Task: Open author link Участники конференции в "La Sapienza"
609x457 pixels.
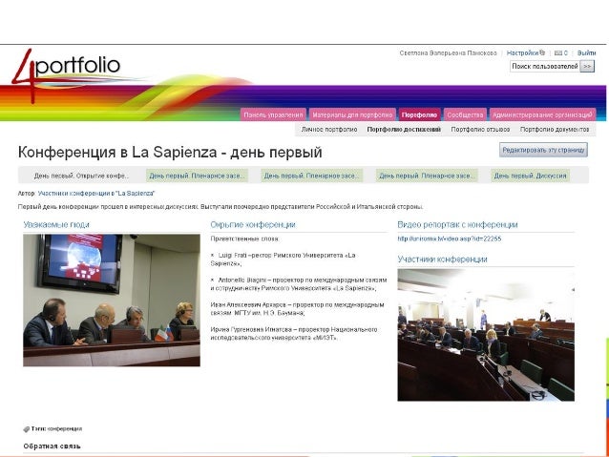Action: (96, 193)
